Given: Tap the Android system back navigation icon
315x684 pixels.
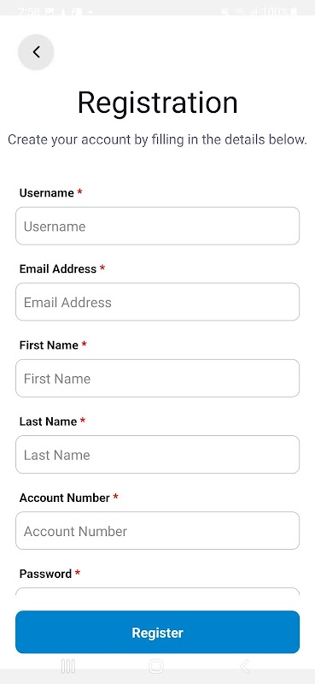Looking at the screenshot, I should pos(245,667).
